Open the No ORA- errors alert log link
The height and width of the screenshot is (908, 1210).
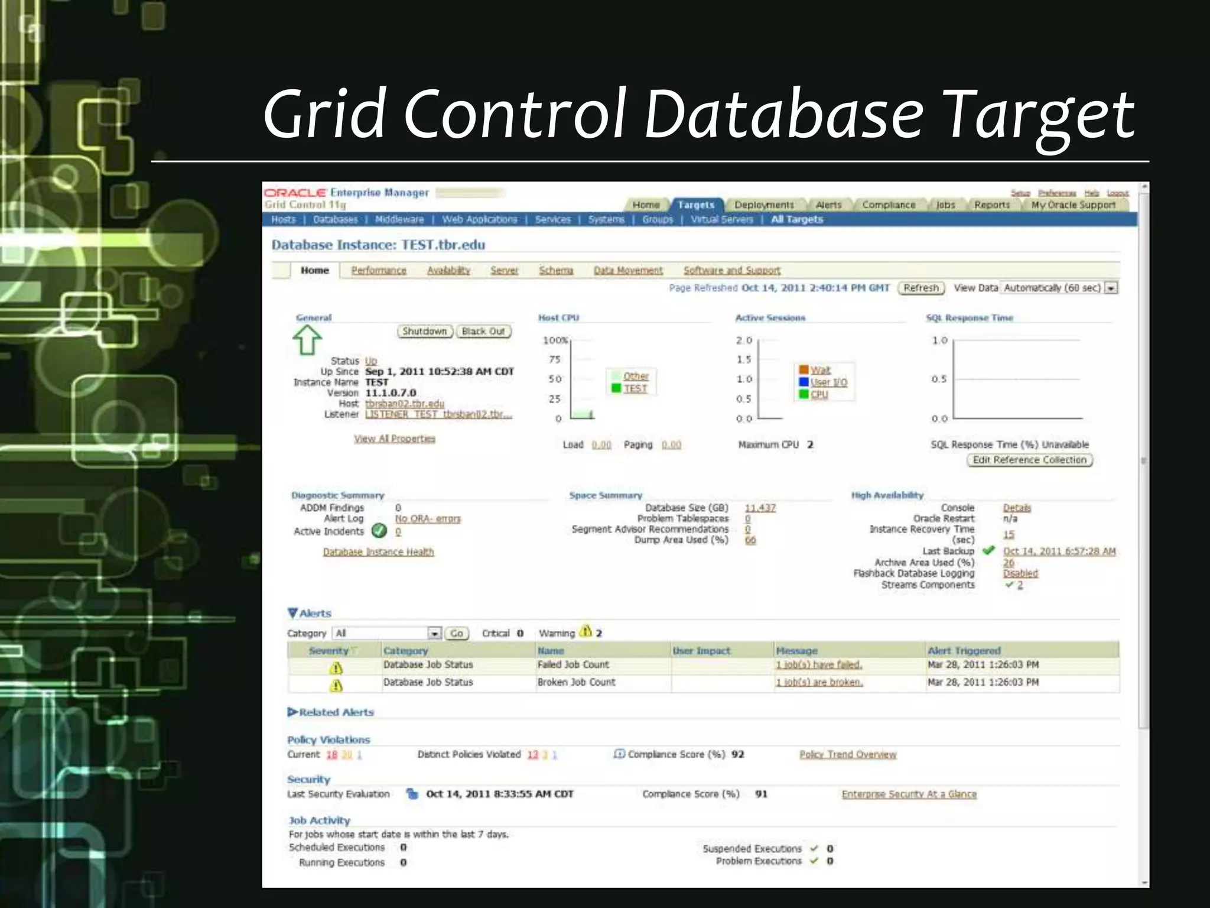click(x=428, y=518)
